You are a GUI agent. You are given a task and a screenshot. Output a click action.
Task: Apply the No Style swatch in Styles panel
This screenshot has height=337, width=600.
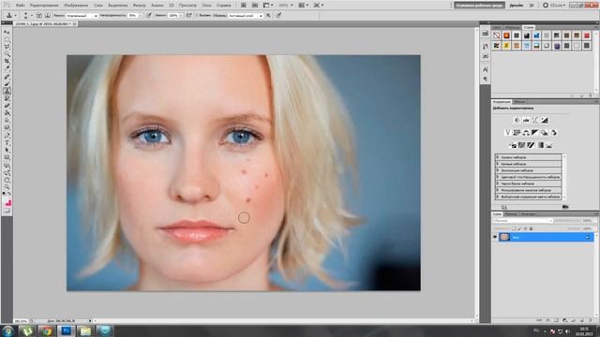(496, 36)
